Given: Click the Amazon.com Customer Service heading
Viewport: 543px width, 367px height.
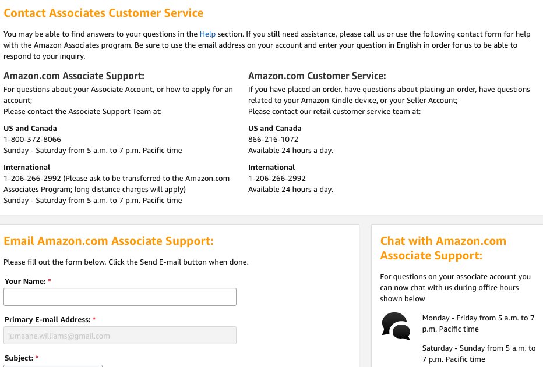Looking at the screenshot, I should pos(317,75).
